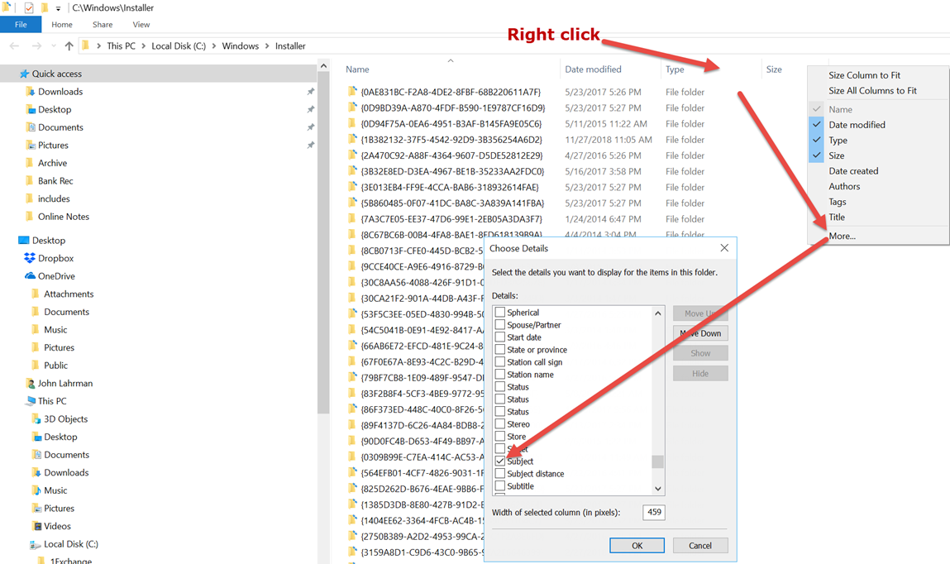Image resolution: width=950 pixels, height=564 pixels.
Task: Click Cancel in Choose Details dialog
Action: pos(700,545)
